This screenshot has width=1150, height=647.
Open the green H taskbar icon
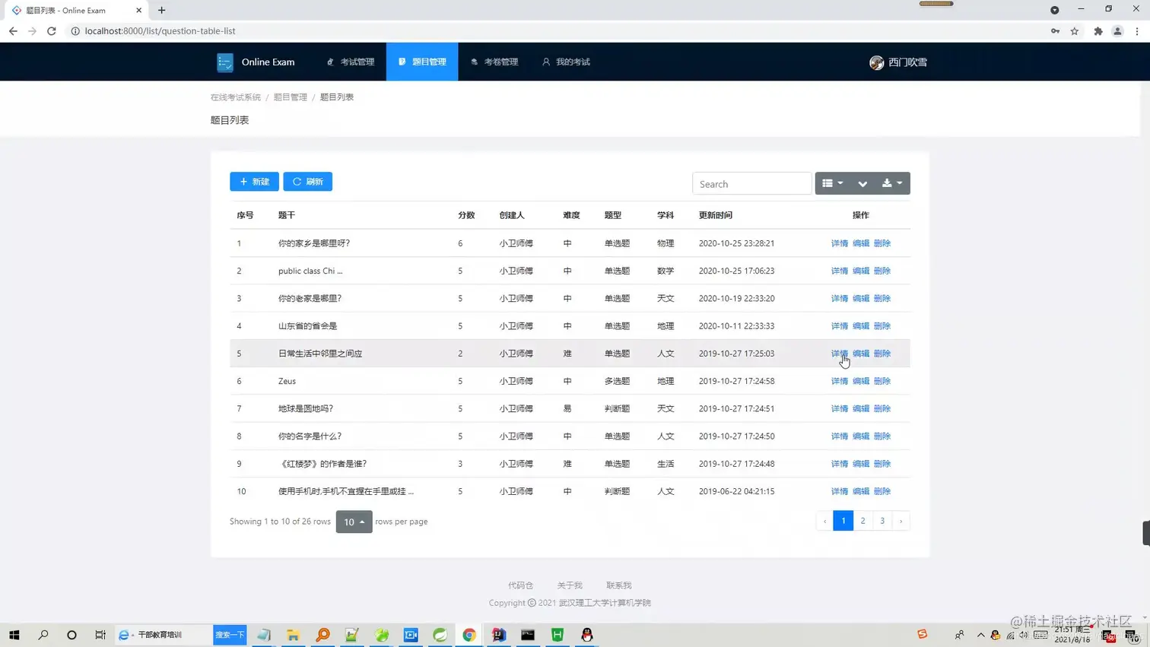coord(558,635)
